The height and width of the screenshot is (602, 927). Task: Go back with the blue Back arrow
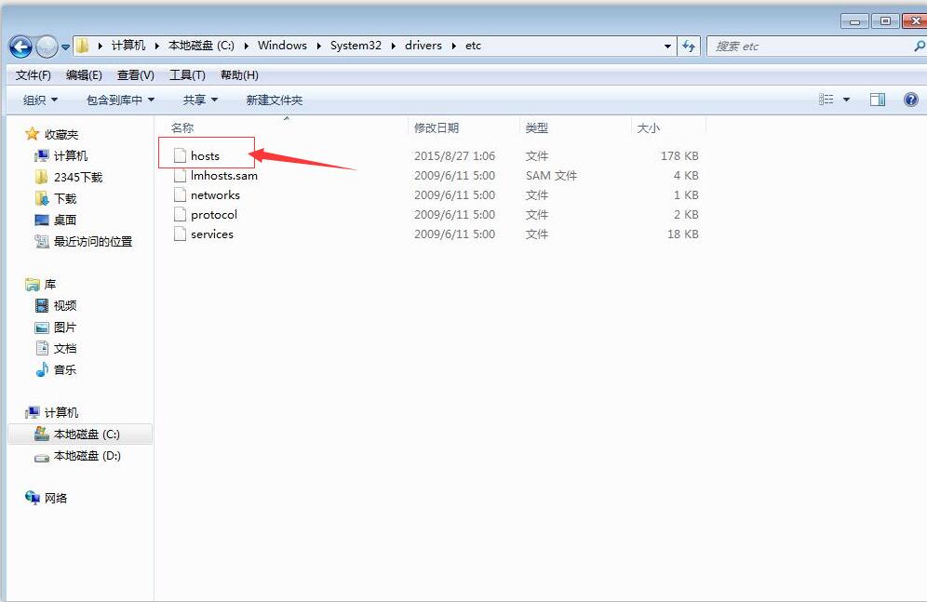tap(20, 47)
